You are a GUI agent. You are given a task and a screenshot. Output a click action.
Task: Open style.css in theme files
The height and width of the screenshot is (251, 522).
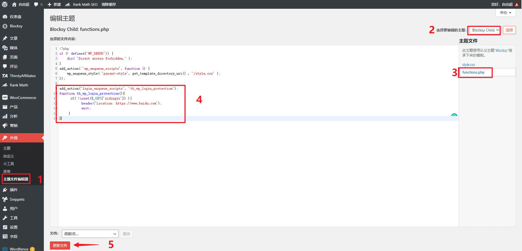(x=468, y=65)
